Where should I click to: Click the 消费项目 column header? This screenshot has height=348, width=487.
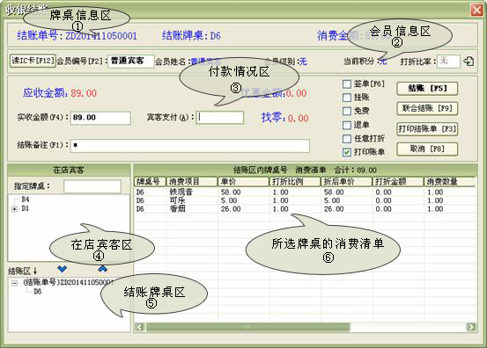pos(192,182)
